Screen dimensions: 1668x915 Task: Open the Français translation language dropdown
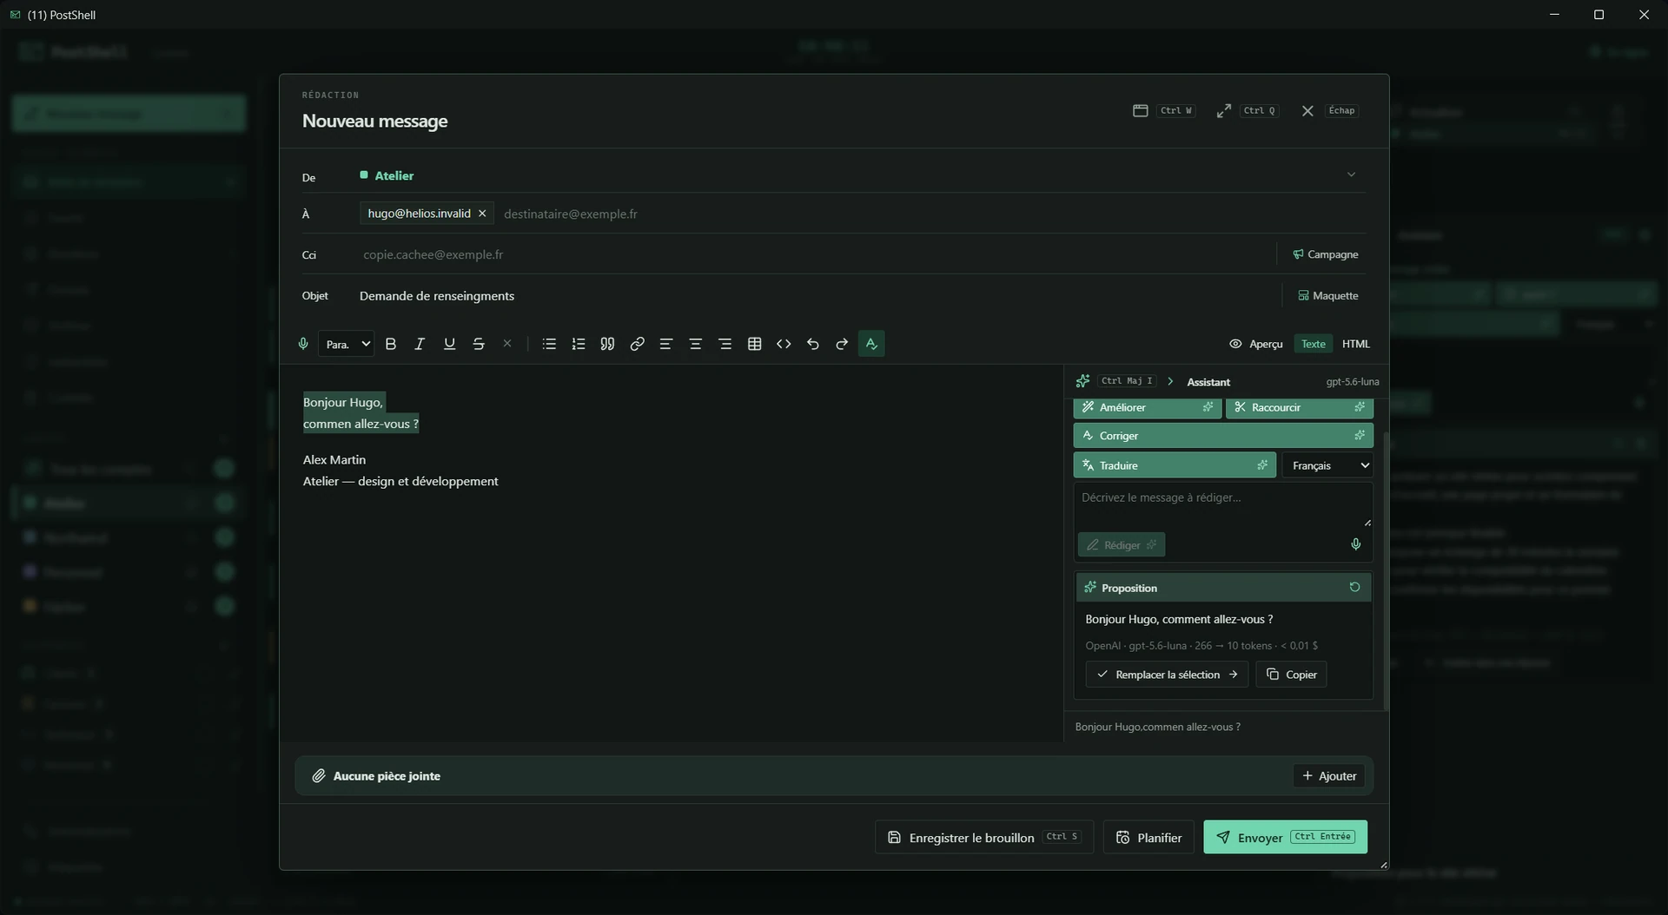(1327, 465)
